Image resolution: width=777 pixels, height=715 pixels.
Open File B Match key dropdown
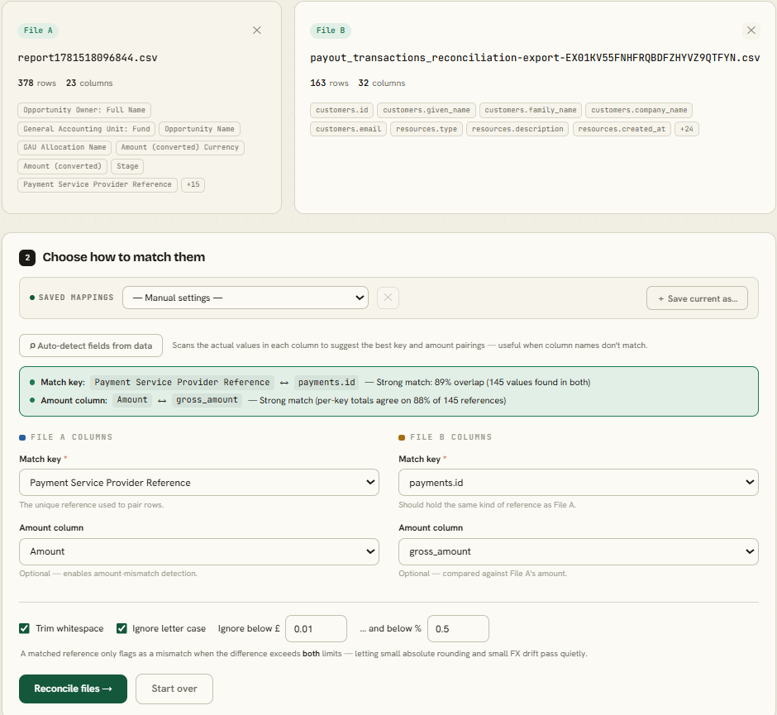(579, 482)
